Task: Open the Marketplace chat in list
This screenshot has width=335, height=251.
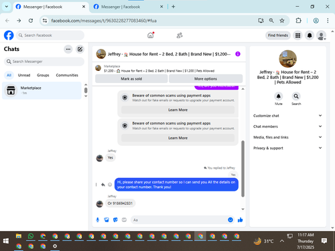Action: [x=42, y=90]
